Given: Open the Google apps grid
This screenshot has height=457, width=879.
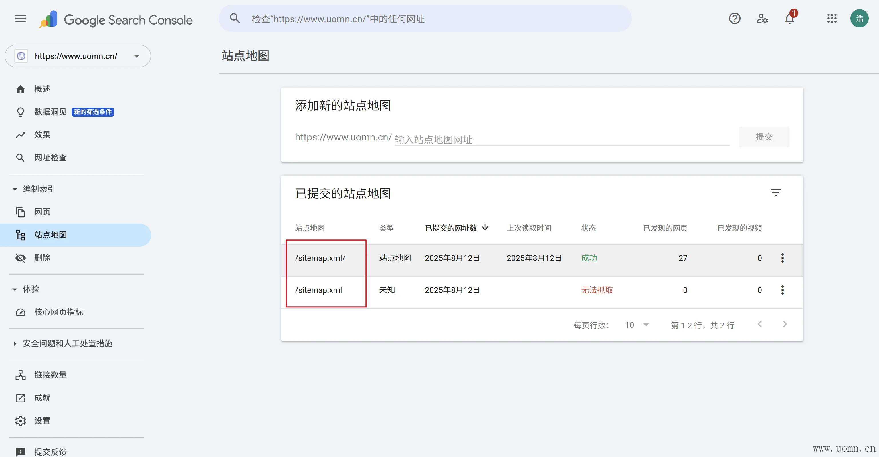Looking at the screenshot, I should (832, 18).
